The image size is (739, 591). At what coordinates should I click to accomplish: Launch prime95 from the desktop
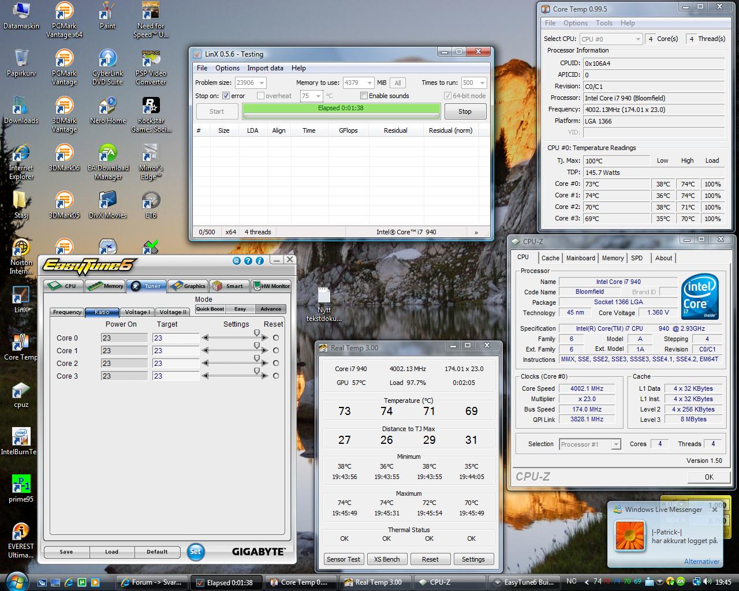click(21, 489)
